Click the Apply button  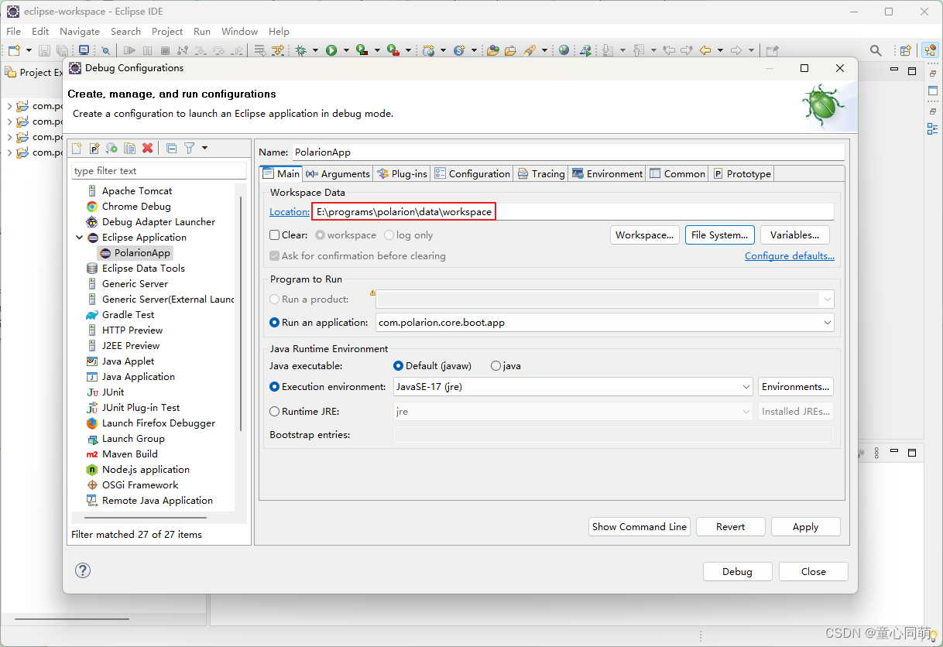[x=805, y=527]
